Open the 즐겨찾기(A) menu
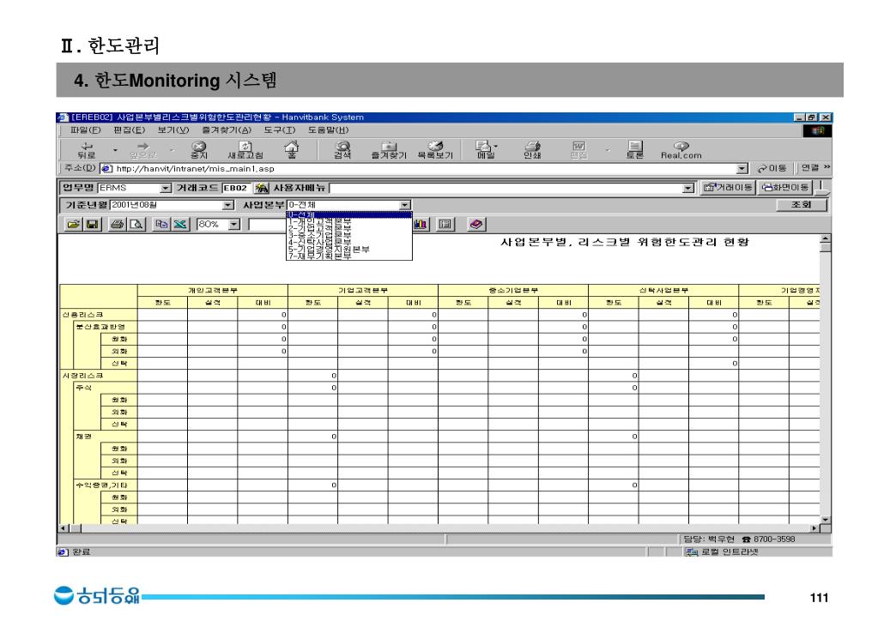The height and width of the screenshot is (621, 878). pyautogui.click(x=227, y=130)
